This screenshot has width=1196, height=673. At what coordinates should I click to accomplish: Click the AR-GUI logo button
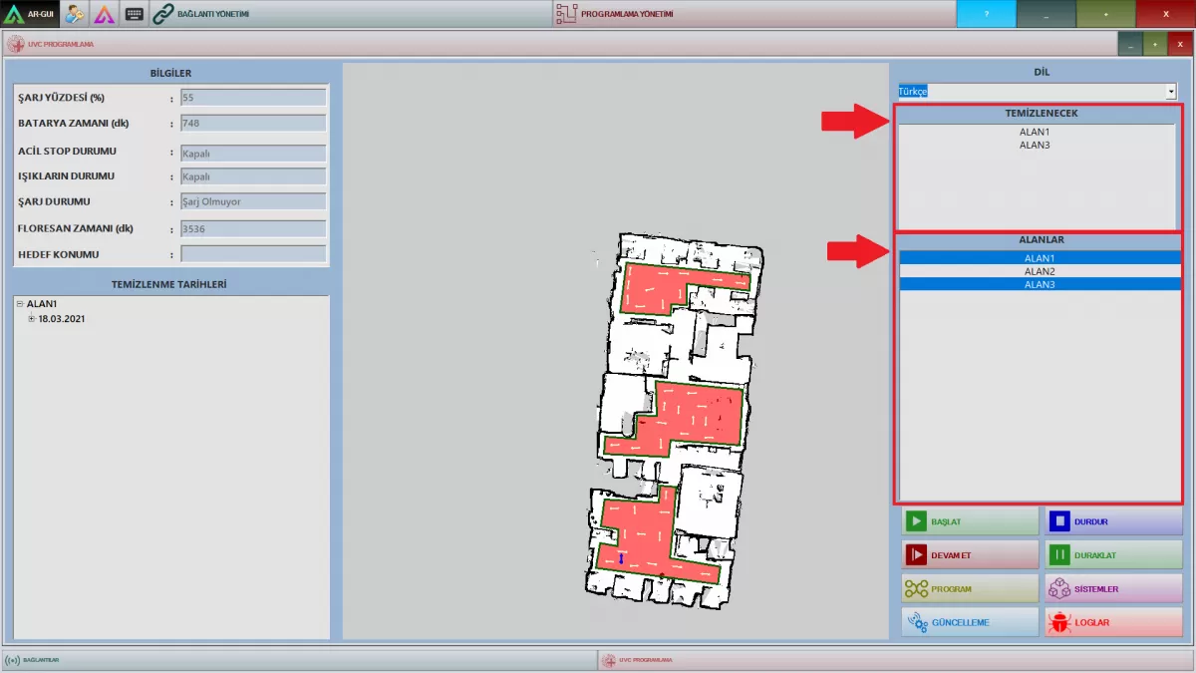tap(31, 14)
